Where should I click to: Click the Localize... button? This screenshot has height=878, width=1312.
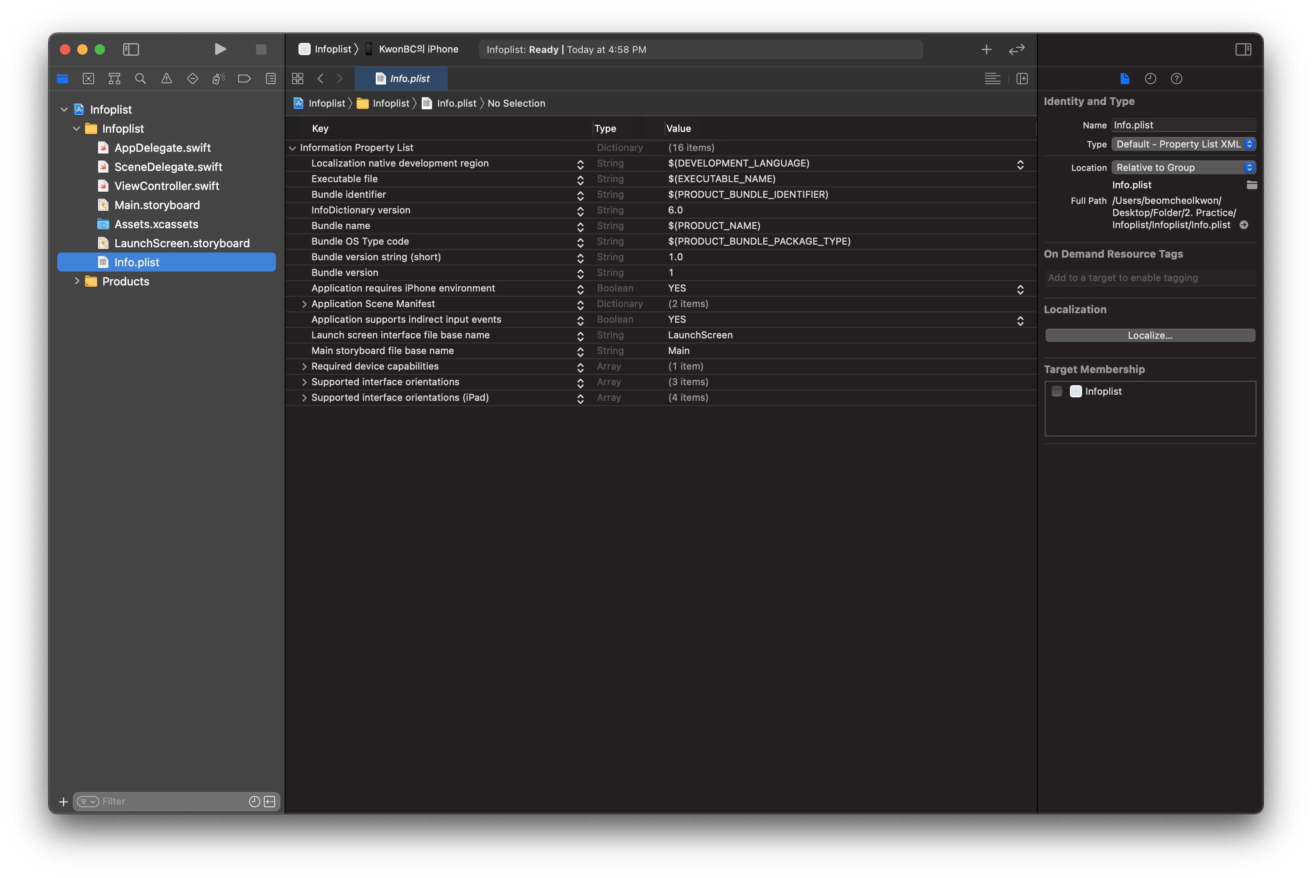coord(1150,335)
